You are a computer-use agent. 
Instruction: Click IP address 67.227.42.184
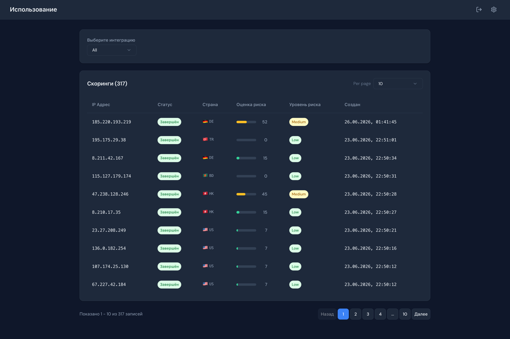(109, 284)
